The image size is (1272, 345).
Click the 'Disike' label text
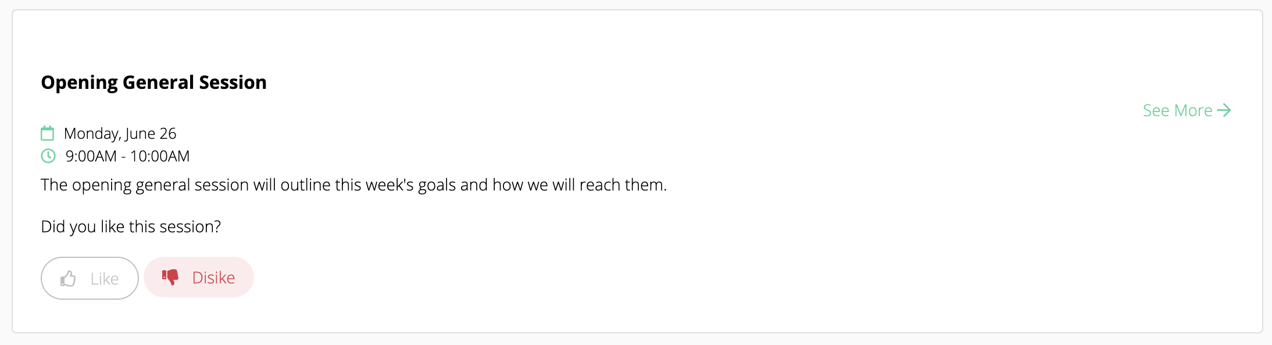213,278
